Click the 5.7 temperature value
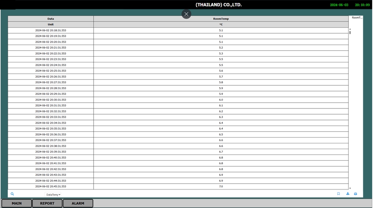Image resolution: width=373 pixels, height=208 pixels. 221,77
